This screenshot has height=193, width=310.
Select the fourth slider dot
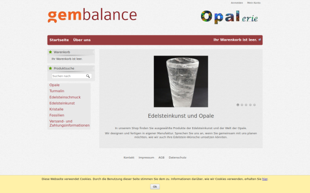pos(250,105)
